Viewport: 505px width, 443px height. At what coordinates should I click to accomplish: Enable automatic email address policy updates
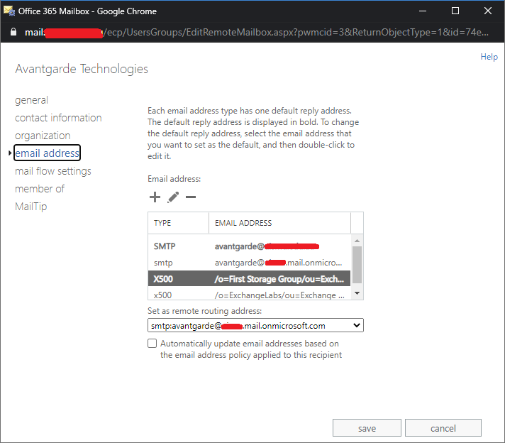152,344
